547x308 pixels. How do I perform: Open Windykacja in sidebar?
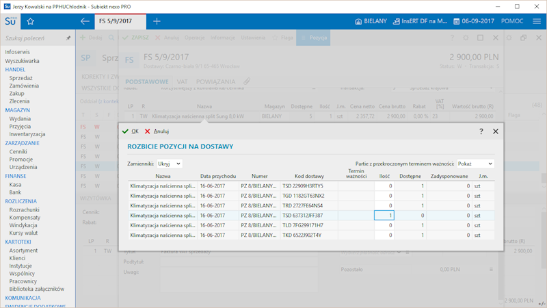pyautogui.click(x=23, y=225)
